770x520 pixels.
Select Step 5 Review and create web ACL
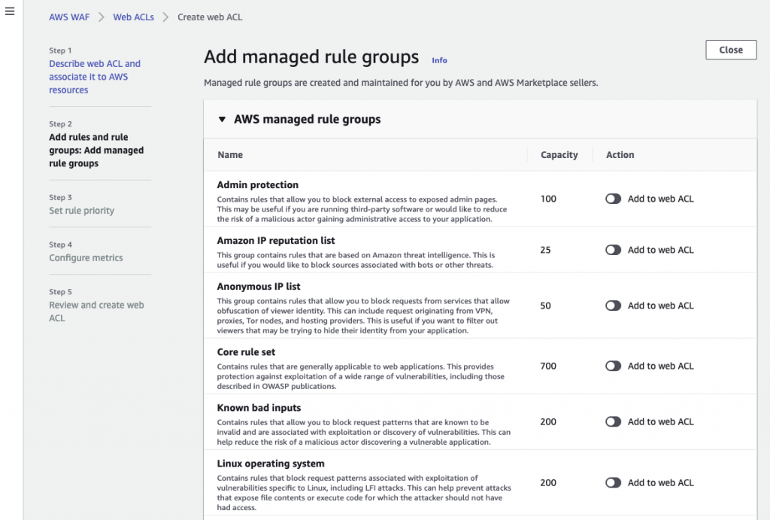click(96, 311)
